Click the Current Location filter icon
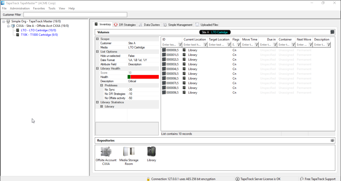This screenshot has width=341, height=181. click(205, 44)
